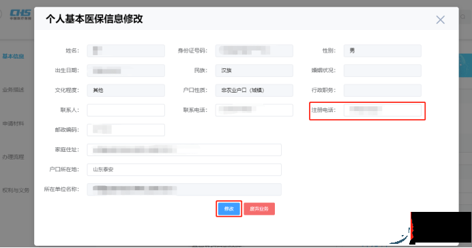Open 申请材料 in the background sidebar
The width and height of the screenshot is (472, 248).
[x=13, y=123]
